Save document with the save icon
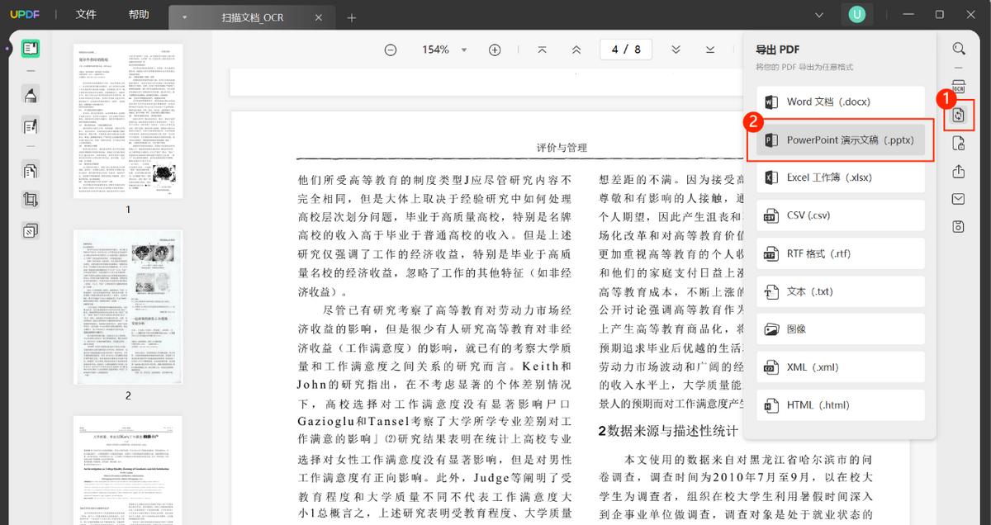 click(x=958, y=225)
